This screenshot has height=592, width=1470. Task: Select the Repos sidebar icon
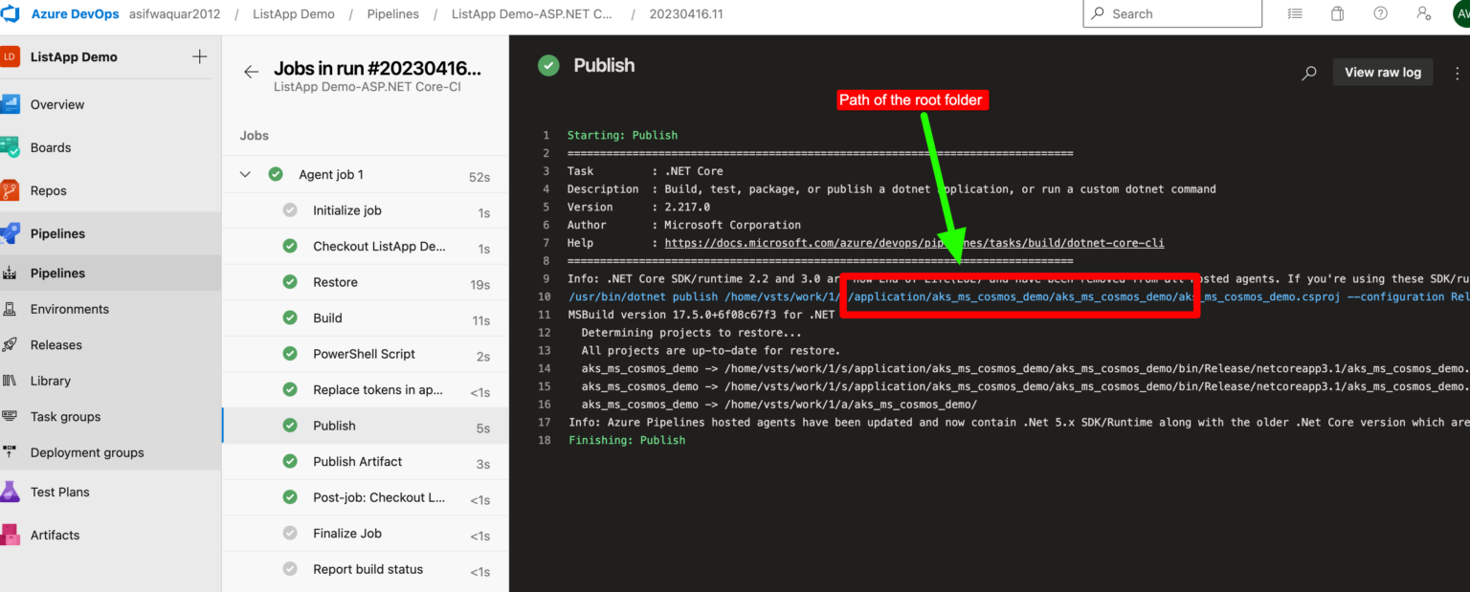tap(14, 190)
